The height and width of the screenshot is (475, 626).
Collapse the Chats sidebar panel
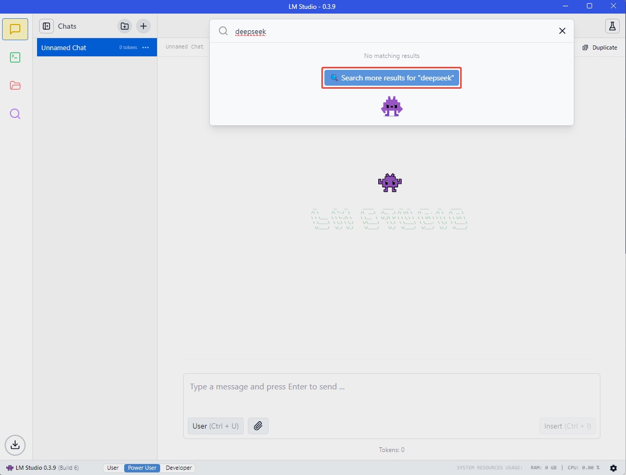coord(46,26)
